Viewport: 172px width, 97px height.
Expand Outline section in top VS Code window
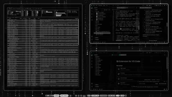click(x=102, y=38)
